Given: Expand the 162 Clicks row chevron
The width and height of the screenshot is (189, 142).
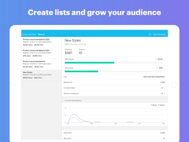Looking at the screenshot, I should (x=164, y=70).
